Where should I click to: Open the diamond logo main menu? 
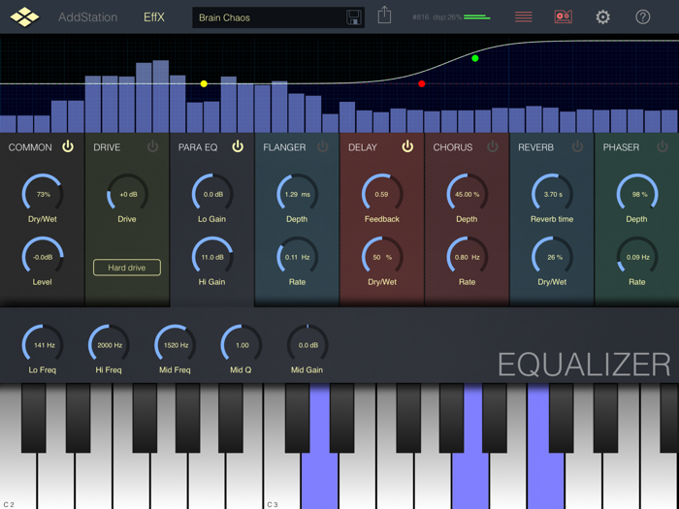coord(24,16)
